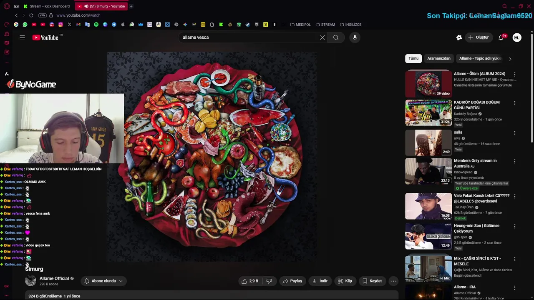The image size is (534, 300).
Task: Go to YouTube home via the logo
Action: click(45, 37)
